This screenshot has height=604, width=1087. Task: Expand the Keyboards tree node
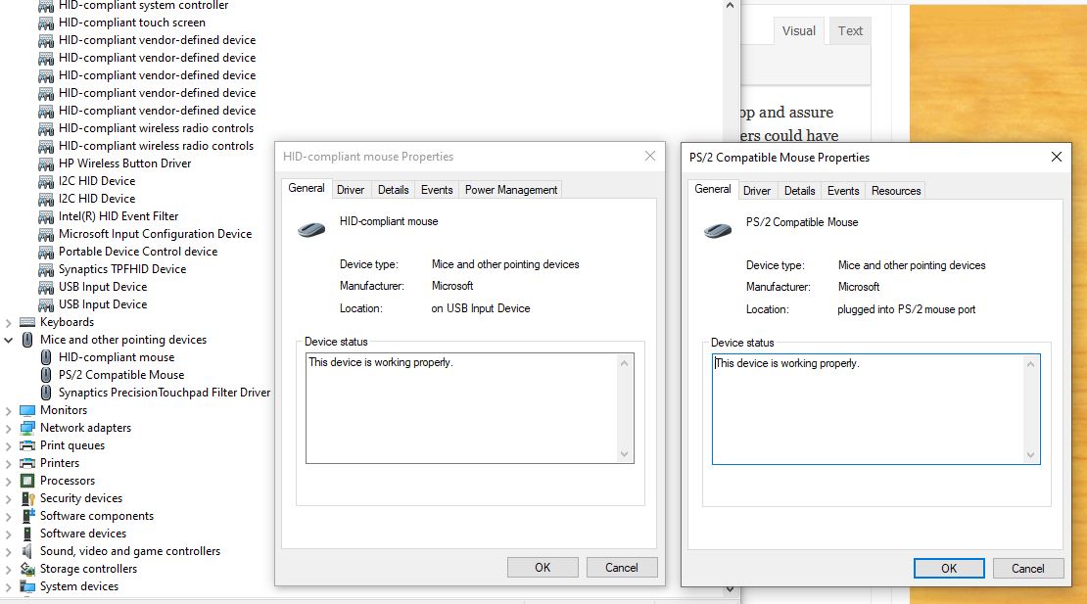(x=9, y=322)
